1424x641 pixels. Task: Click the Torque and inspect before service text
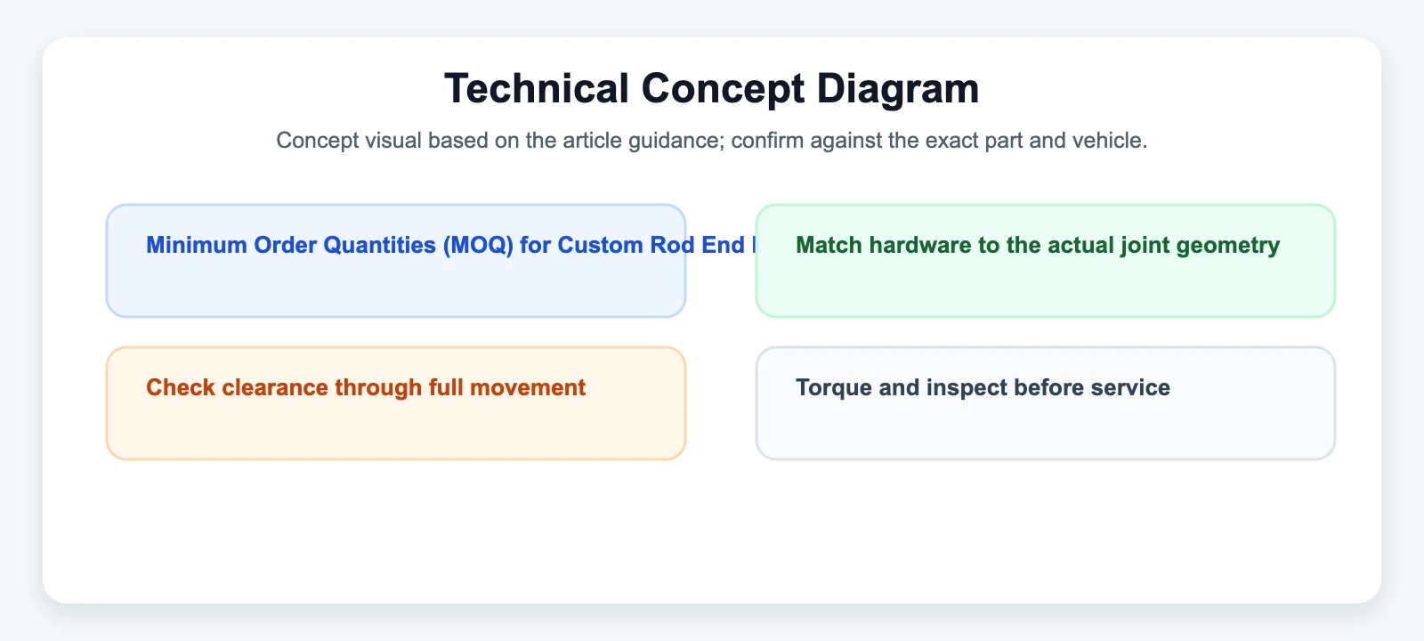coord(983,388)
